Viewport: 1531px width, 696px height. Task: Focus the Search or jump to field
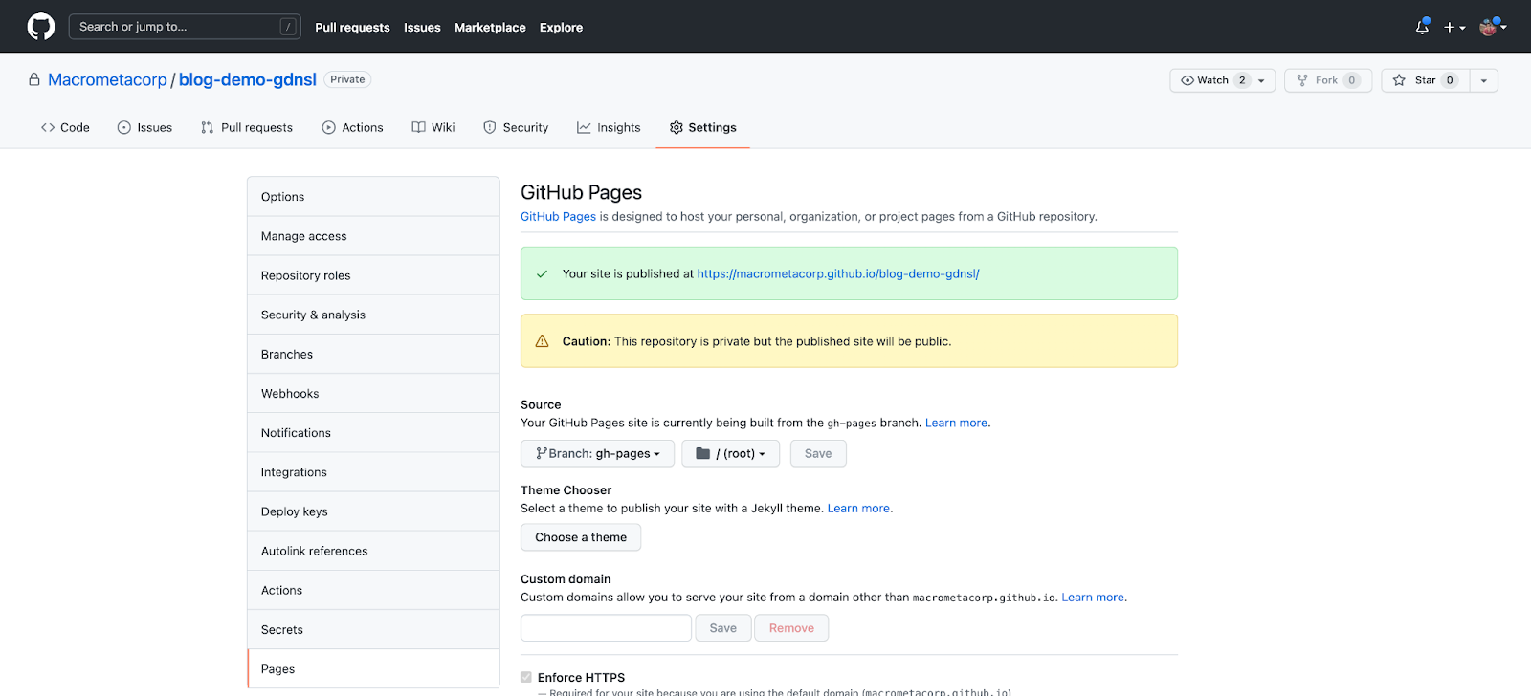click(x=185, y=27)
